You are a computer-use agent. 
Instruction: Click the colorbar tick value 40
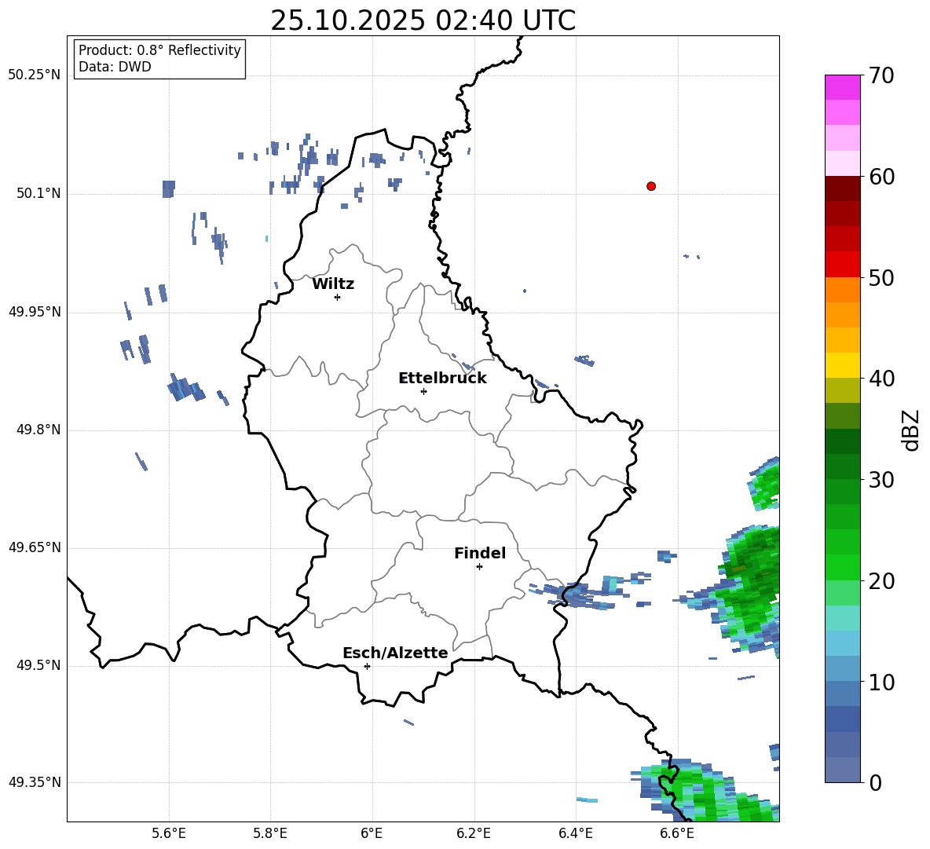pyautogui.click(x=881, y=379)
